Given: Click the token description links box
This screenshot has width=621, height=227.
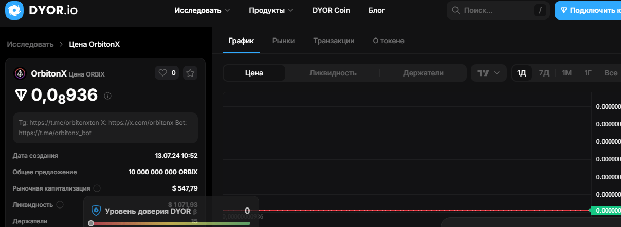Looking at the screenshot, I should [105, 128].
